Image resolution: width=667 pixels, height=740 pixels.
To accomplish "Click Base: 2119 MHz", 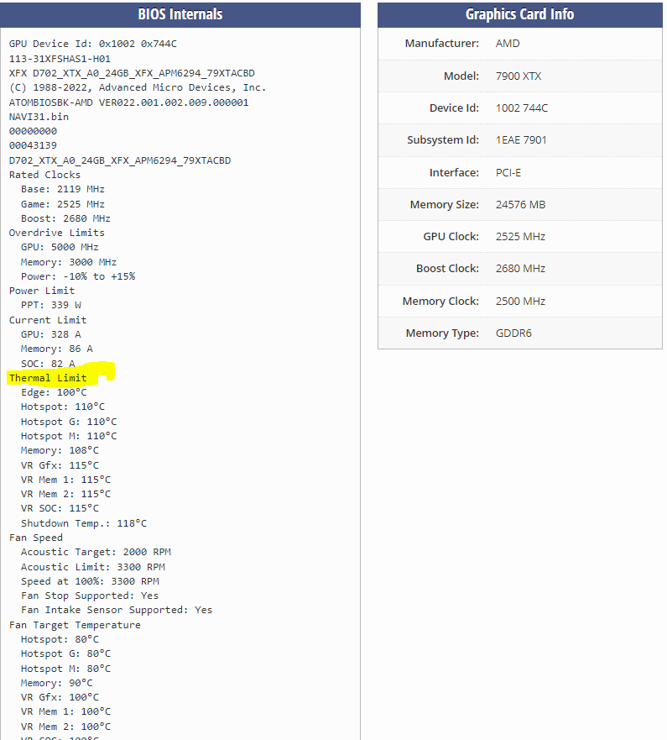I will (63, 189).
